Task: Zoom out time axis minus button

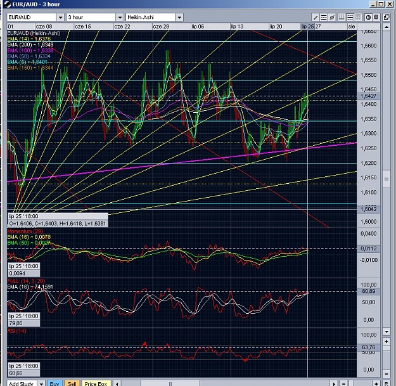Action: pyautogui.click(x=343, y=383)
